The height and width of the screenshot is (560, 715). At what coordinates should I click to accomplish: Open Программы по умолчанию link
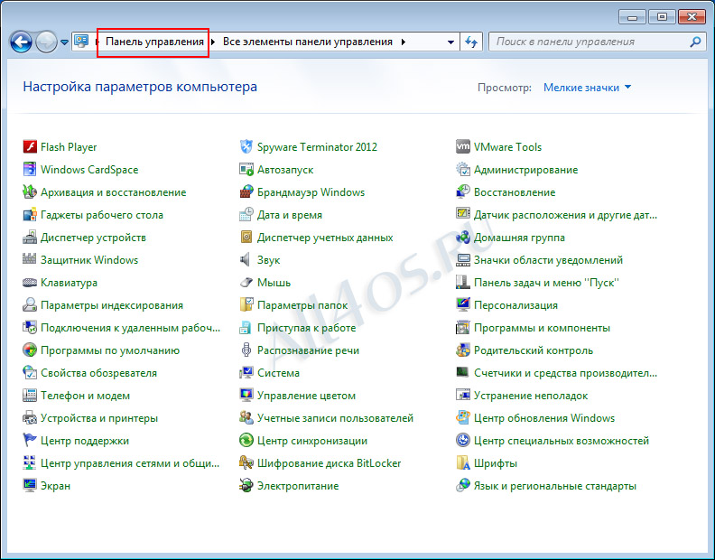tap(110, 350)
